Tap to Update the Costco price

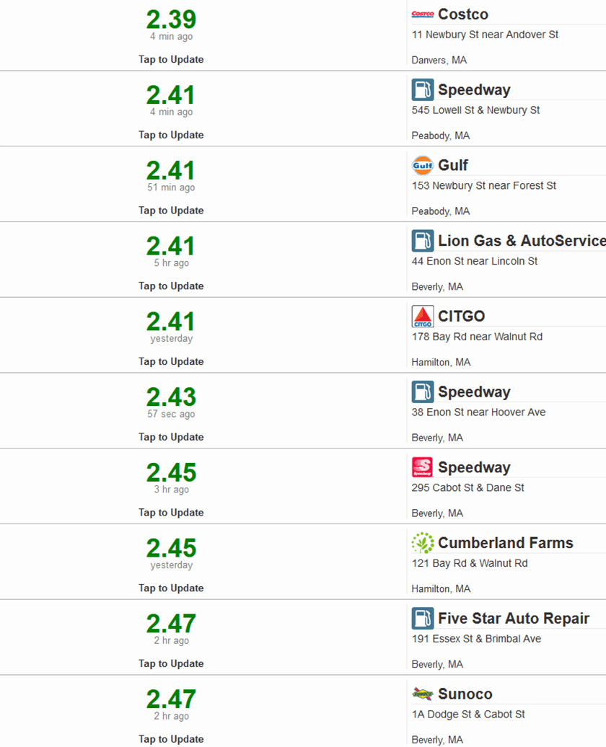171,60
